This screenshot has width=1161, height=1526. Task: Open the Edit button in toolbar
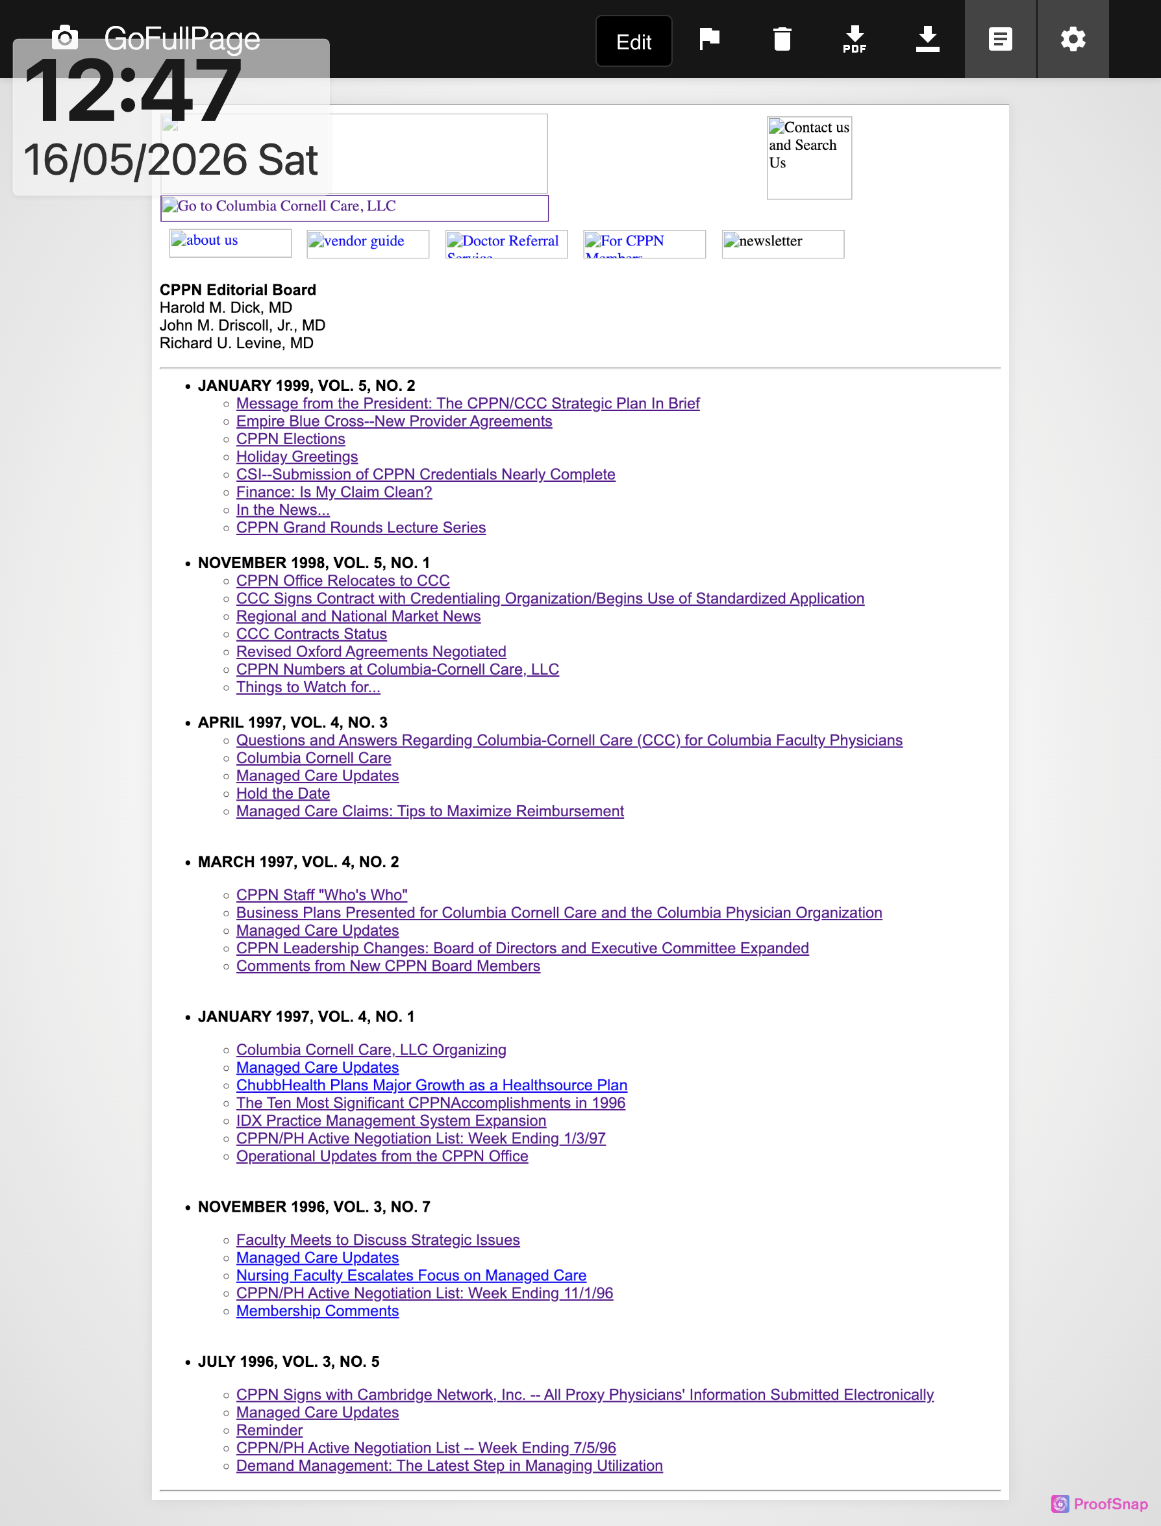pos(634,42)
